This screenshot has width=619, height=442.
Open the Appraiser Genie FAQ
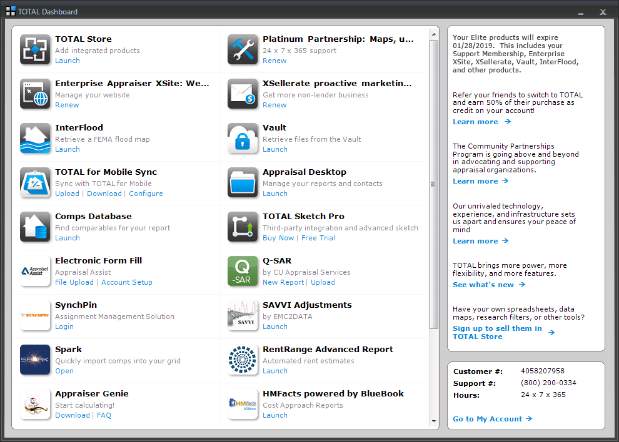104,416
